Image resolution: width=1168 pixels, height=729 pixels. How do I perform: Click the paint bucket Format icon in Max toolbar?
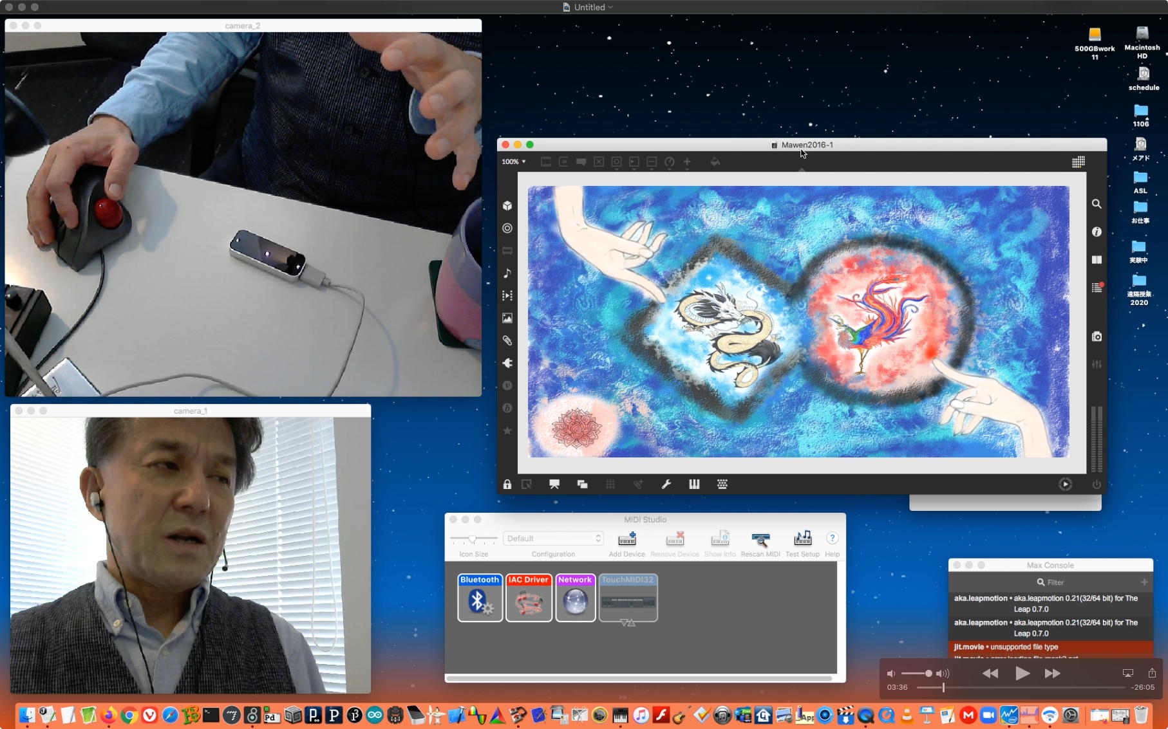point(715,162)
